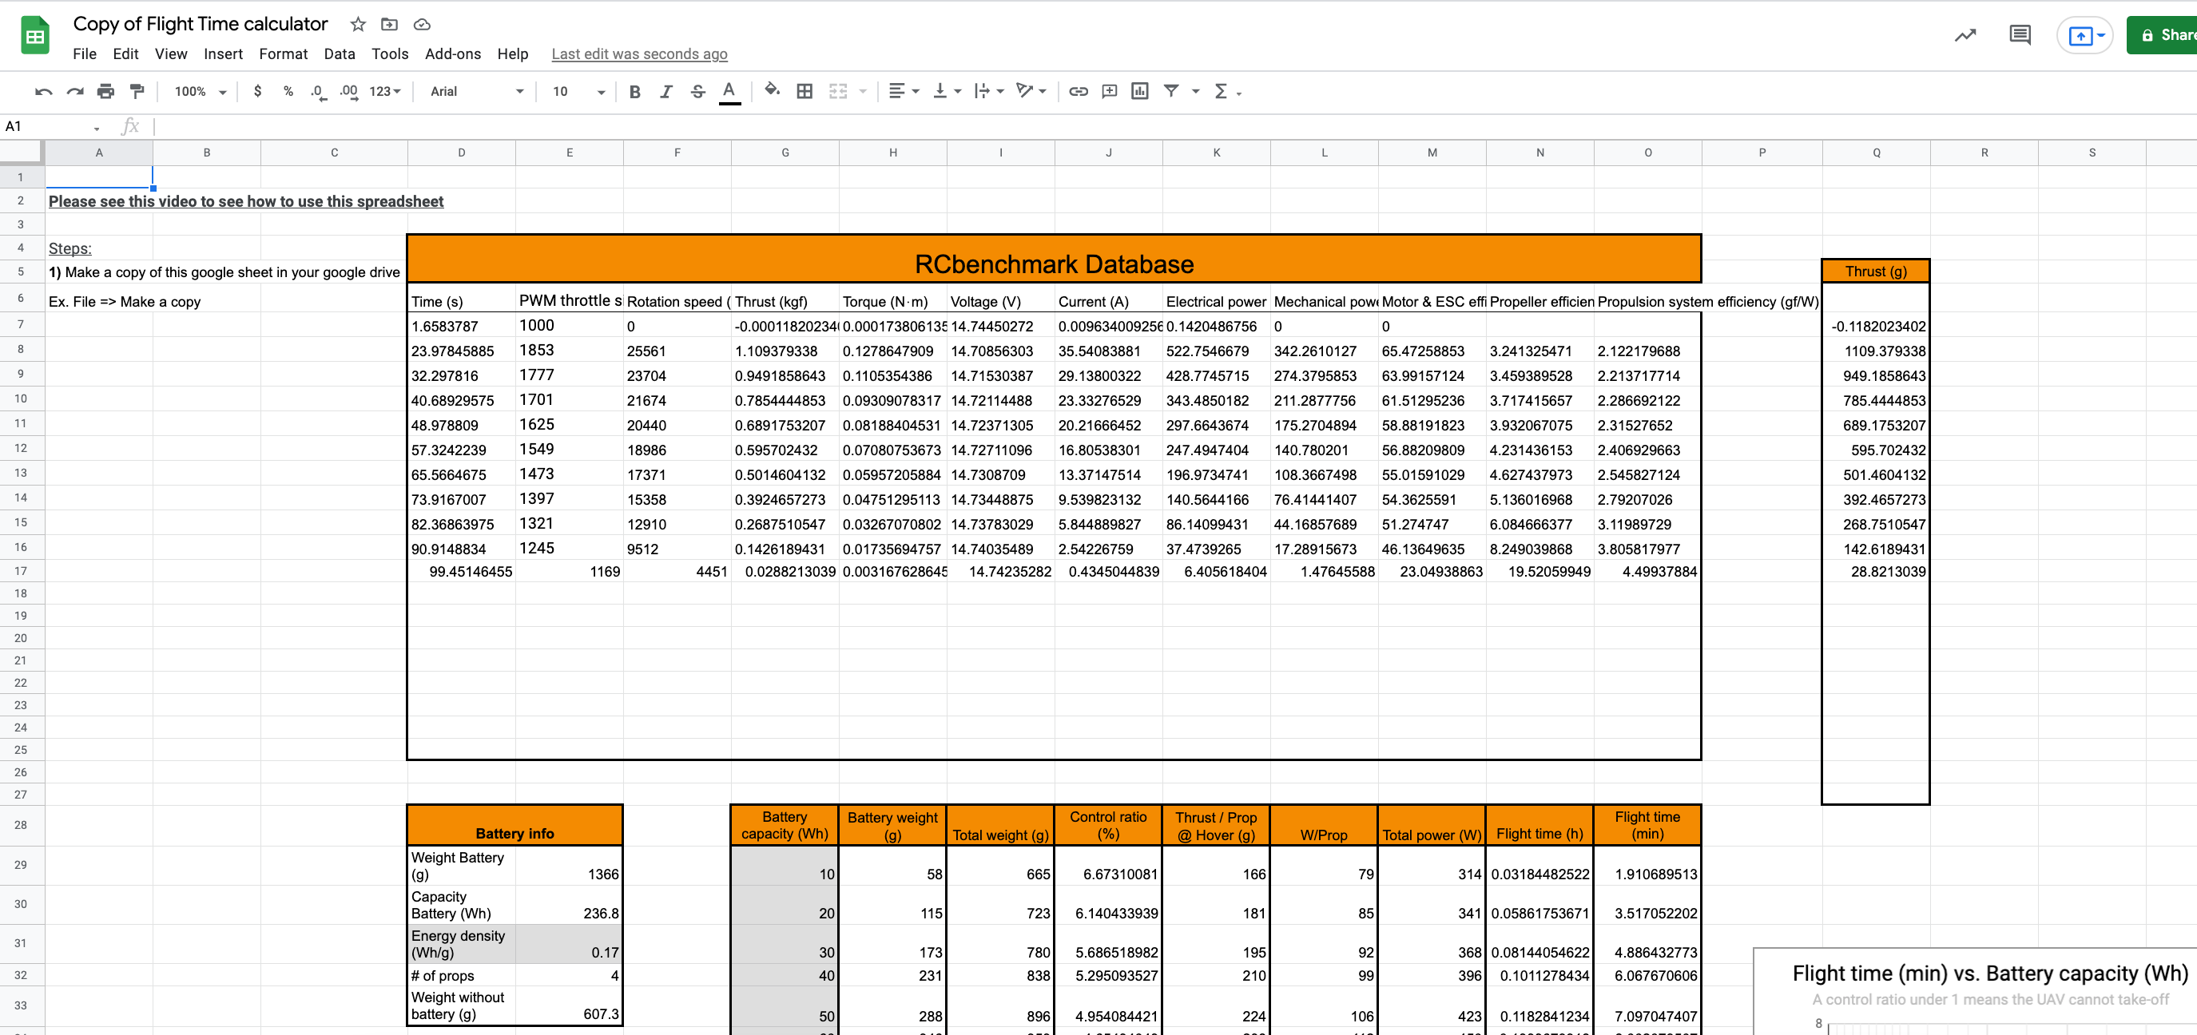
Task: Open the Add-ons menu
Action: (x=453, y=54)
